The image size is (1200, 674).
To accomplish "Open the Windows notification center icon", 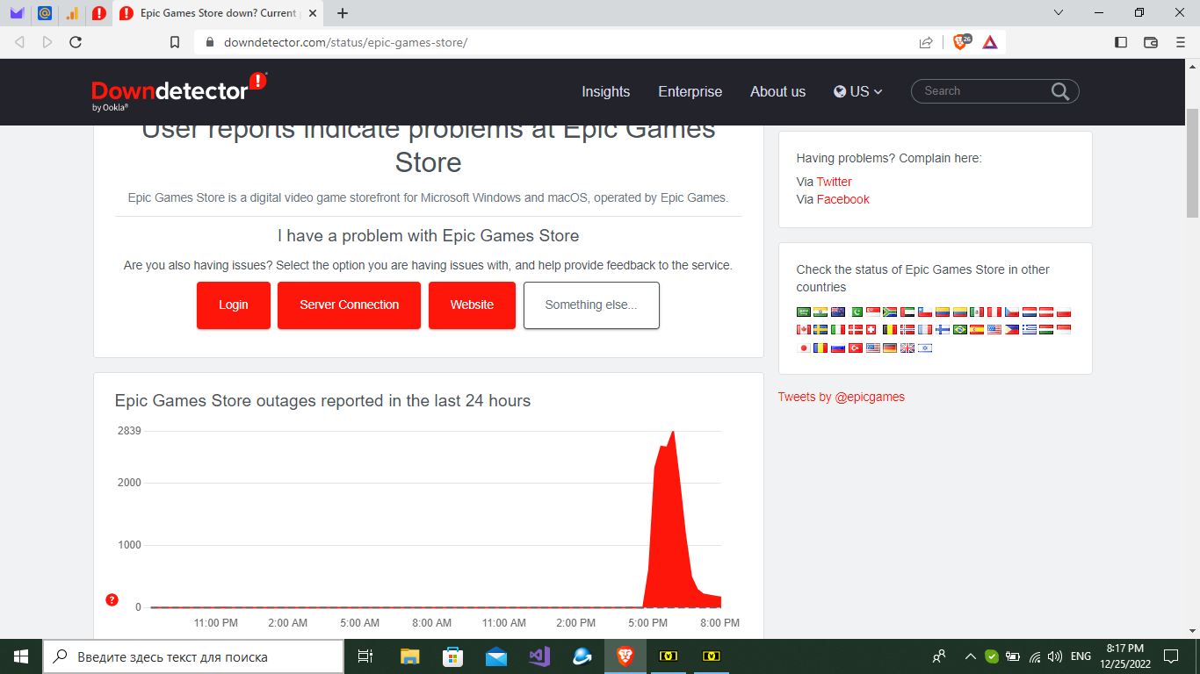I will point(1170,656).
